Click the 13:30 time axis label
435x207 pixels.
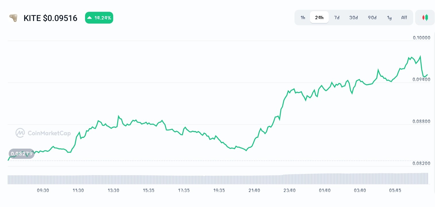113,190
